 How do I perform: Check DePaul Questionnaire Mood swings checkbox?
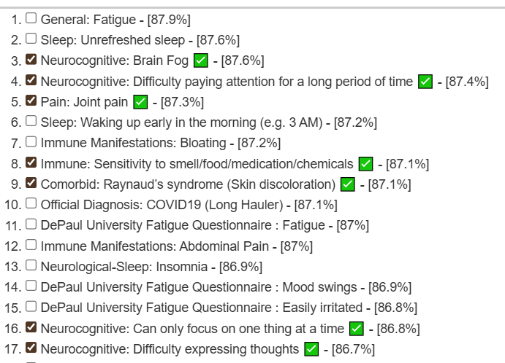tap(31, 286)
